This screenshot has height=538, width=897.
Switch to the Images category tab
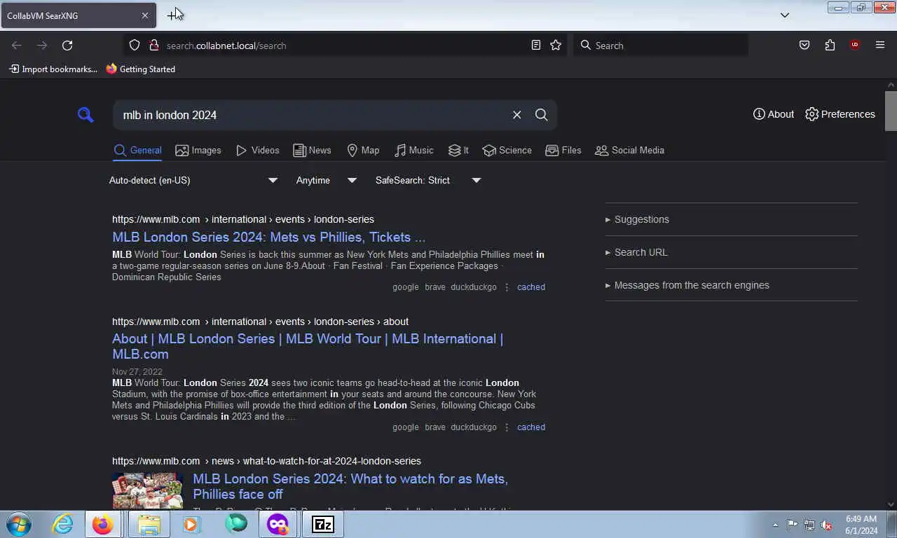click(198, 150)
